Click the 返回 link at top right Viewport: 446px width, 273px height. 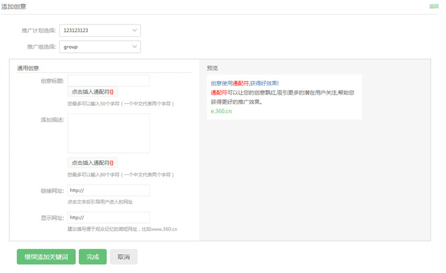(x=434, y=7)
